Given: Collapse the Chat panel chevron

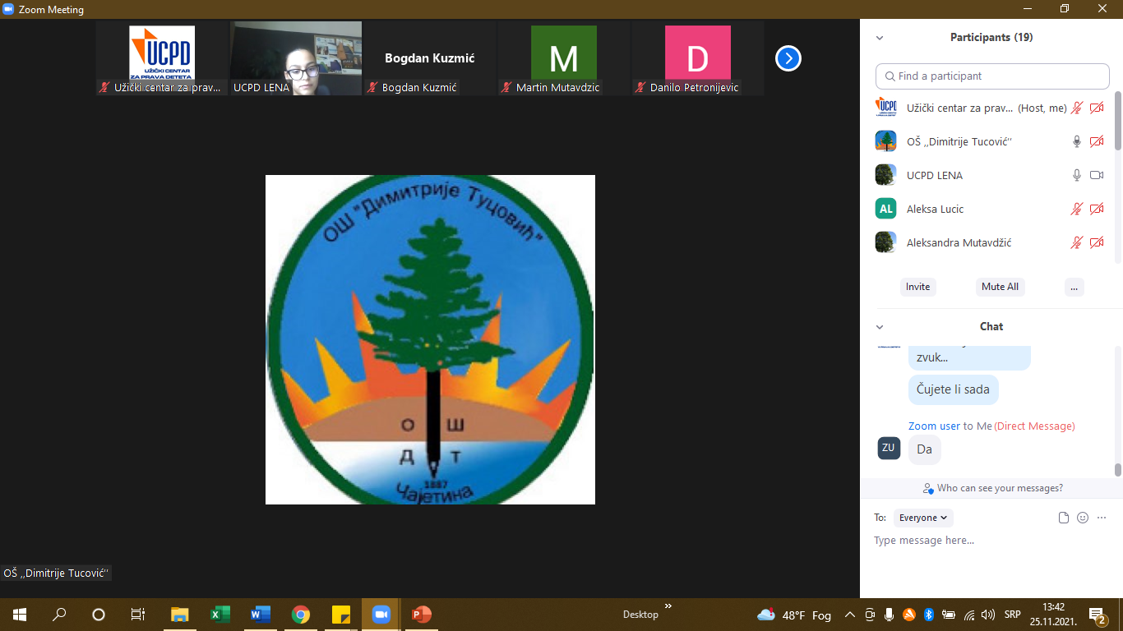Looking at the screenshot, I should click(880, 327).
